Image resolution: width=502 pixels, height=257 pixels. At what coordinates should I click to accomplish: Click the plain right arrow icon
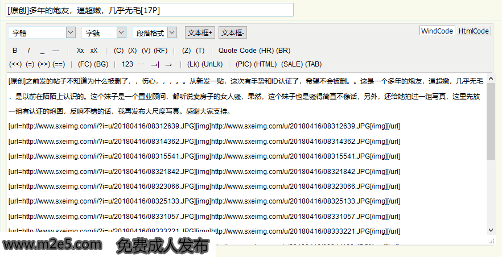coord(168,65)
